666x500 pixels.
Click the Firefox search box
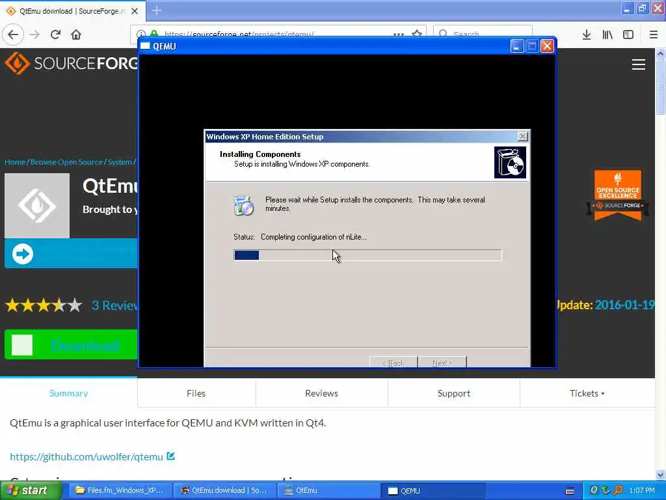tap(483, 34)
